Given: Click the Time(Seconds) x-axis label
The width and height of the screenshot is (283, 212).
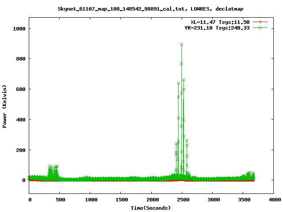Looking at the screenshot, I should tap(151, 208).
